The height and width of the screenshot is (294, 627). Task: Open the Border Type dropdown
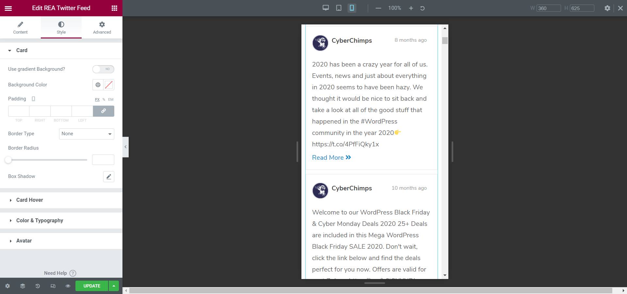coord(87,134)
